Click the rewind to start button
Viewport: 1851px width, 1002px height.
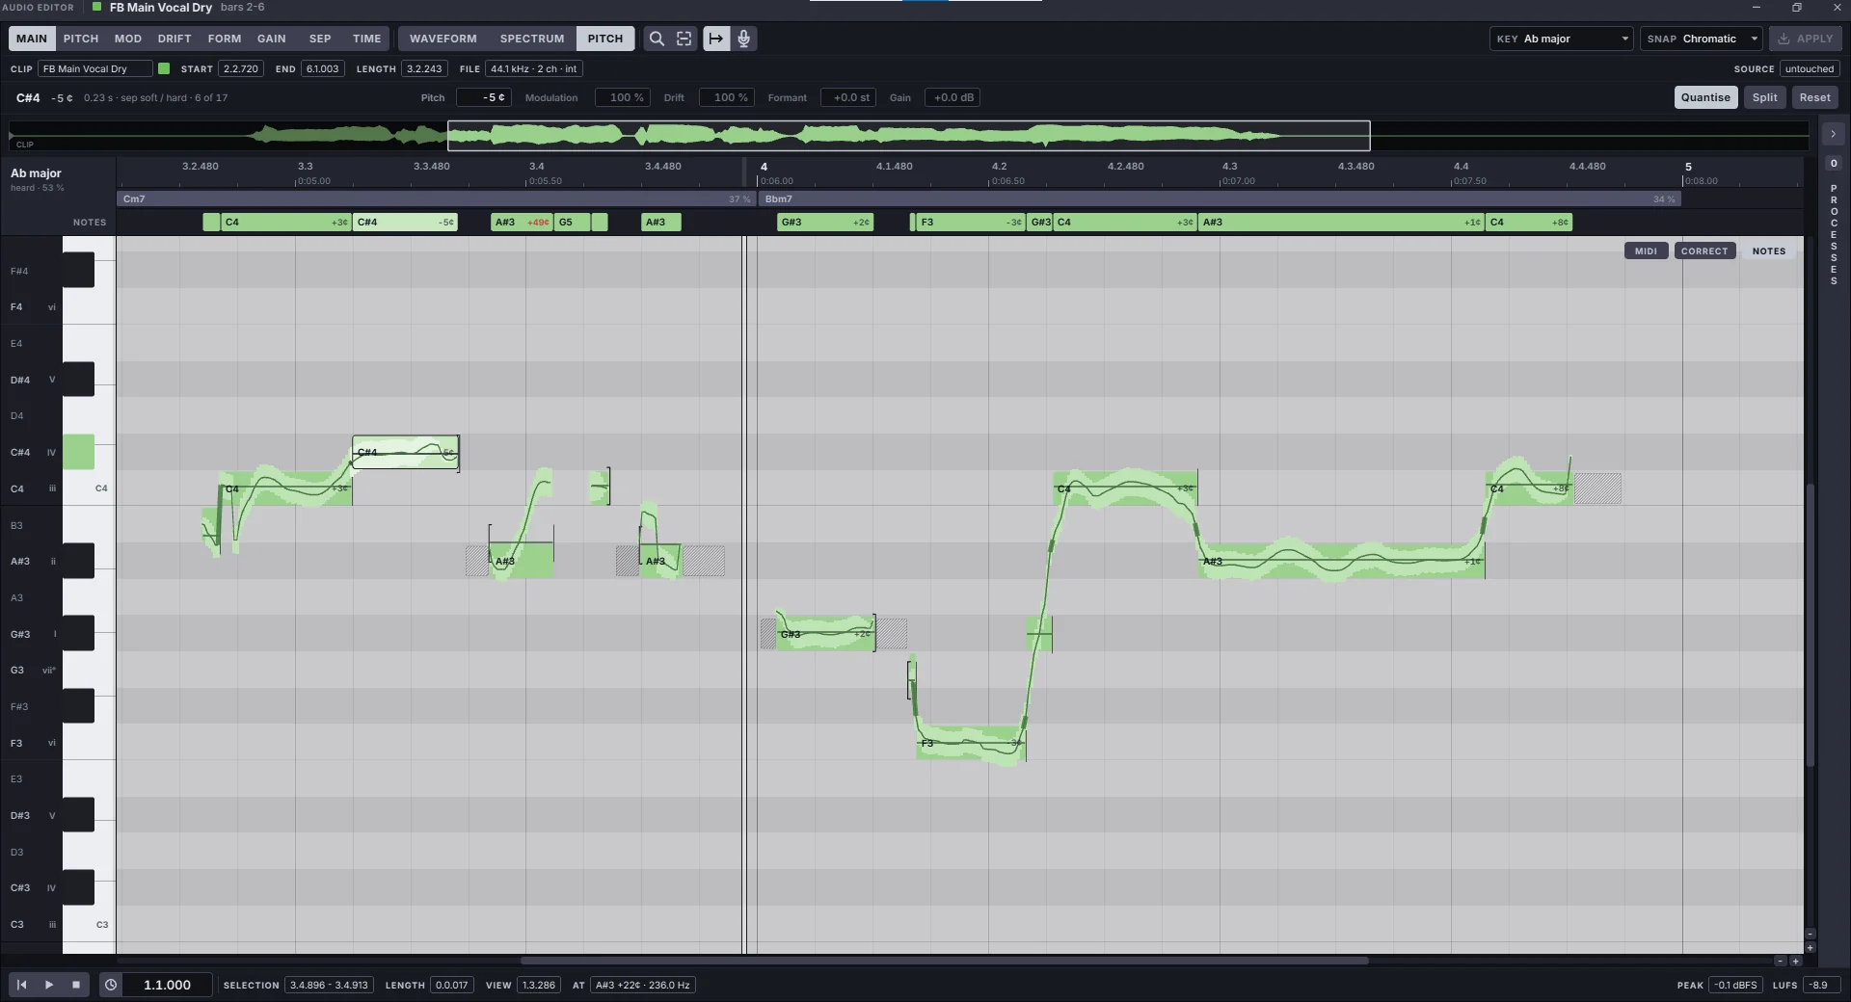point(21,985)
